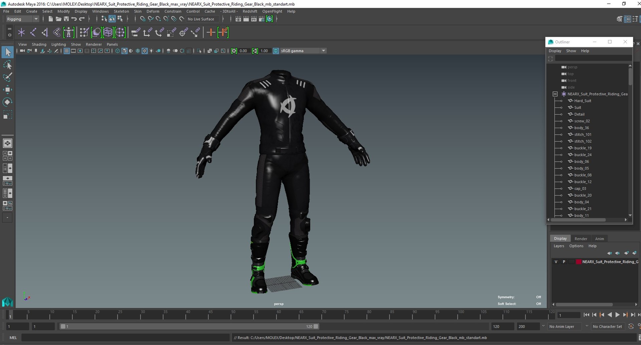Toggle viewport textured display
The width and height of the screenshot is (641, 345).
coord(145,51)
